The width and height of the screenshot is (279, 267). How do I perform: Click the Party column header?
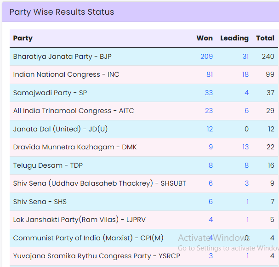23,38
